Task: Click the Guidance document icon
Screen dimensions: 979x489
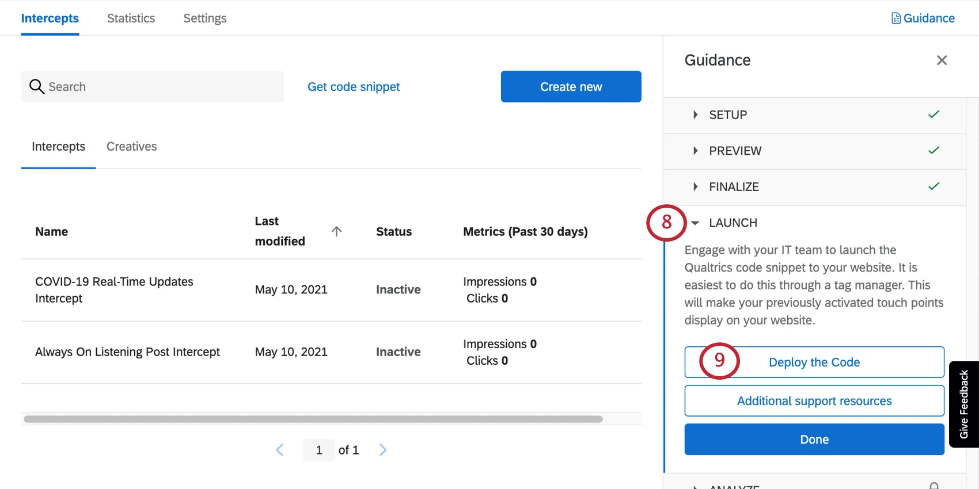Action: 896,18
